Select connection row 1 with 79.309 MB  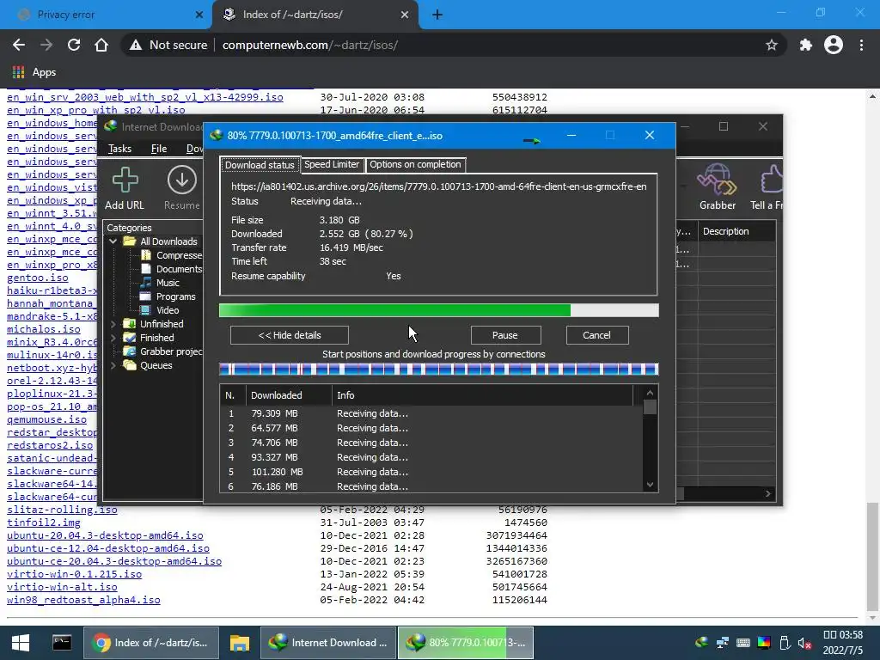click(x=431, y=413)
